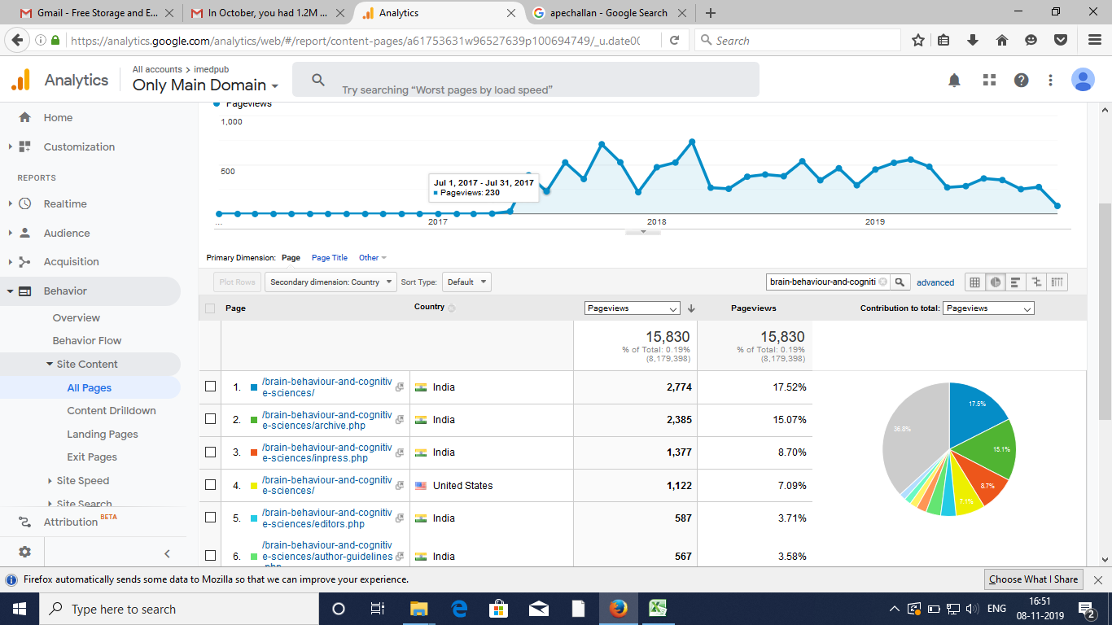Switch to the data table view icon
This screenshot has height=625, width=1112.
click(x=974, y=282)
